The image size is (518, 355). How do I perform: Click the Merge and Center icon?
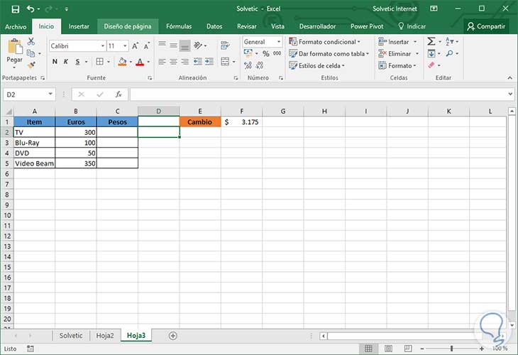(x=225, y=62)
